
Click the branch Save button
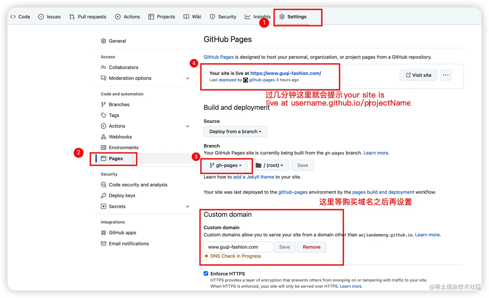coord(303,165)
